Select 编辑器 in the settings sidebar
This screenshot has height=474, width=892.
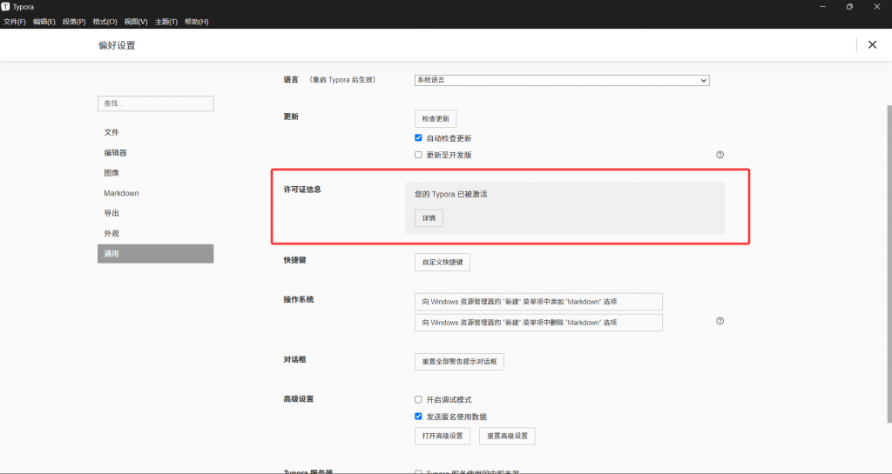pyautogui.click(x=155, y=153)
